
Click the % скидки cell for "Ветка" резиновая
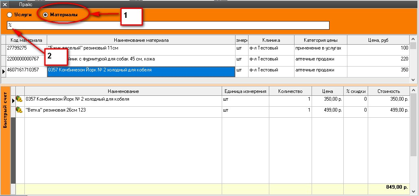pos(356,110)
